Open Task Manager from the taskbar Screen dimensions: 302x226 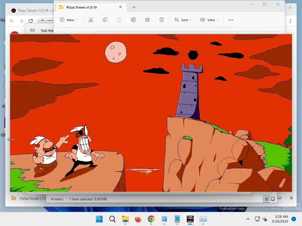point(203,219)
